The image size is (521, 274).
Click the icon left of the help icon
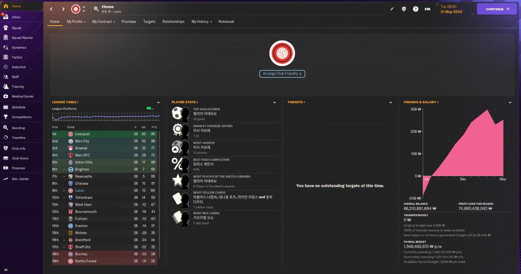[404, 9]
